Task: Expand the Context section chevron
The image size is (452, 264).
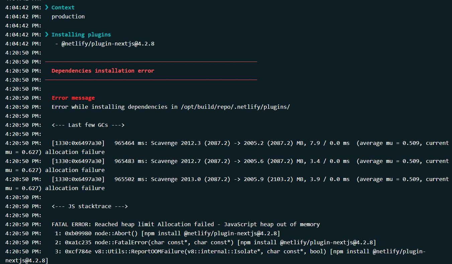Action: (x=47, y=7)
